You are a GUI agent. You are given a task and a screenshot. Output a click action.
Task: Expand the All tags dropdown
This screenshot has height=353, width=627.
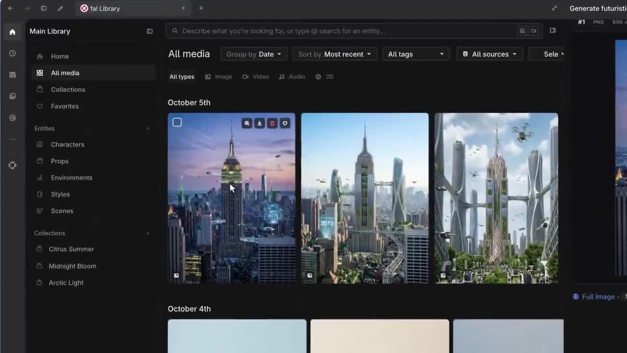pos(416,54)
